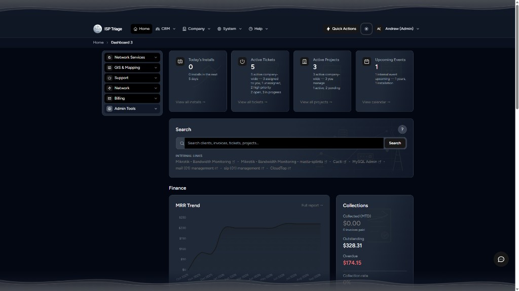The image size is (519, 291).
Task: Click the user avatar initials icon
Action: point(379,29)
